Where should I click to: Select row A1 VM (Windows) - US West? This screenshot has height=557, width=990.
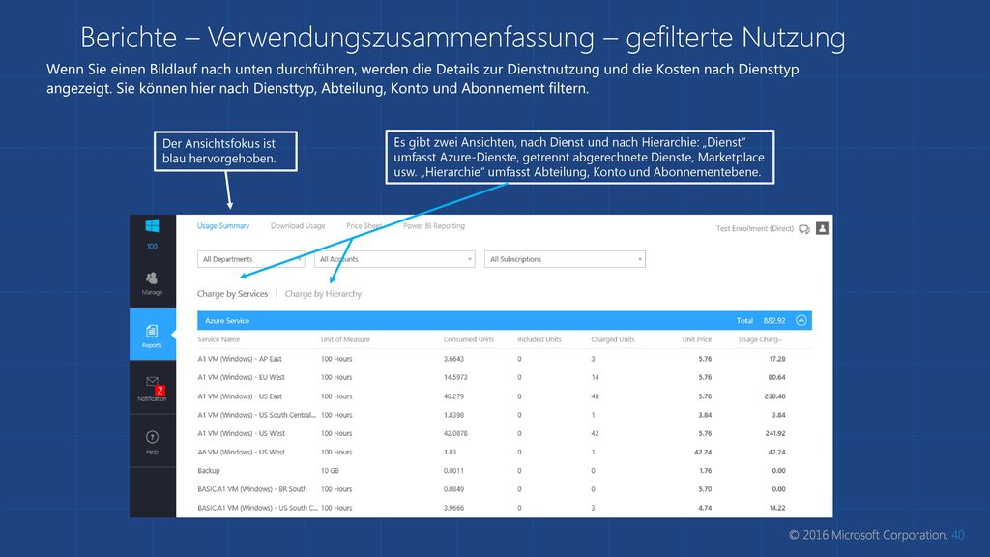pyautogui.click(x=505, y=434)
